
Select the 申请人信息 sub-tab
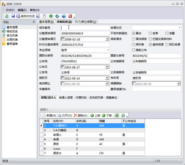click(66, 98)
